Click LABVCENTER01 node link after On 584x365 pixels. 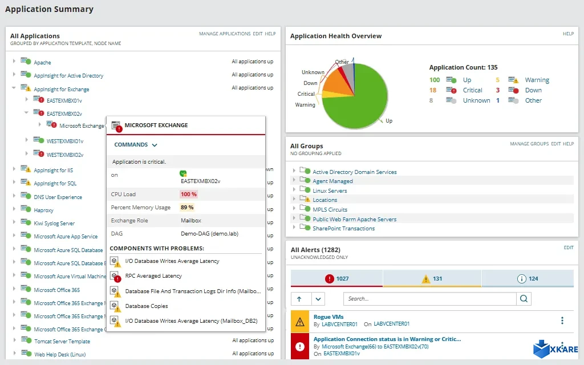[391, 324]
